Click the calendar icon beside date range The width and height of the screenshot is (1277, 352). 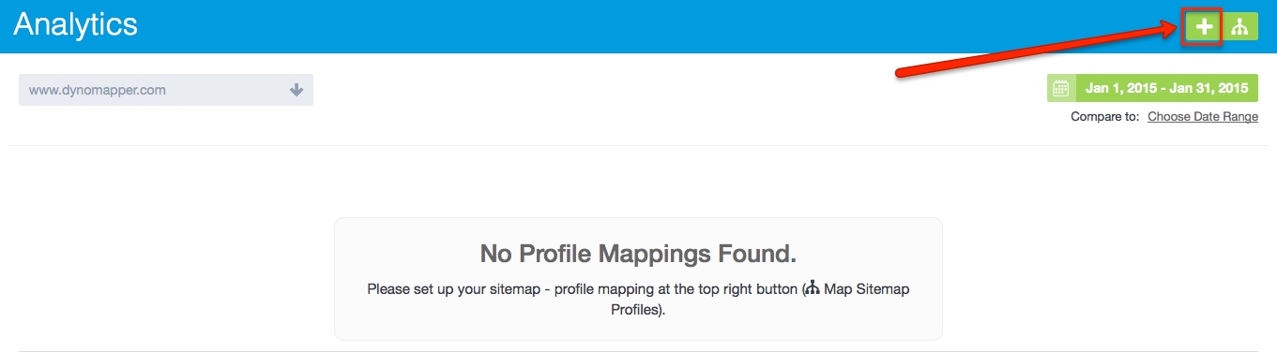(1061, 89)
